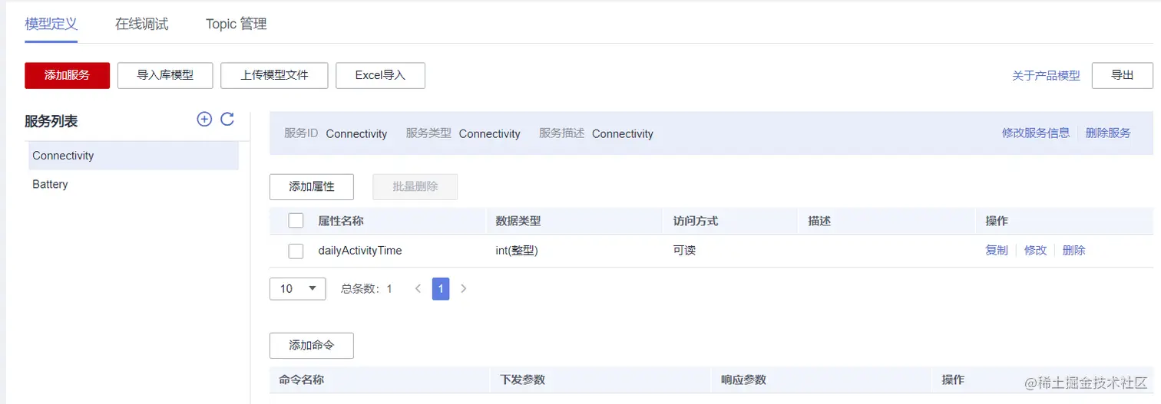The height and width of the screenshot is (404, 1161).
Task: Go to the next page arrow
Action: 463,289
